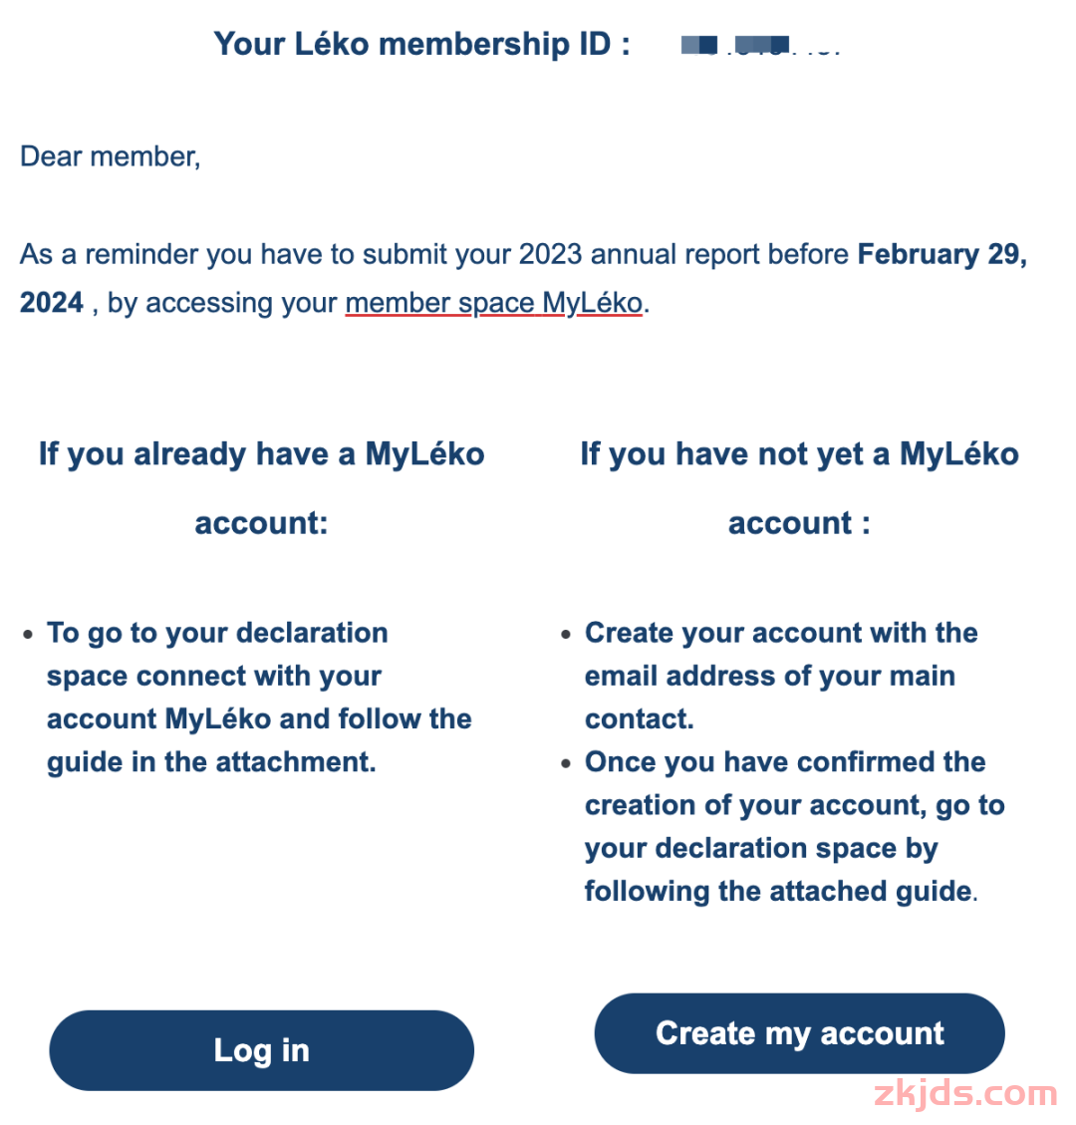Image resolution: width=1076 pixels, height=1125 pixels.
Task: Click the 'If you have not yet a MyLéko' heading
Action: (x=799, y=454)
